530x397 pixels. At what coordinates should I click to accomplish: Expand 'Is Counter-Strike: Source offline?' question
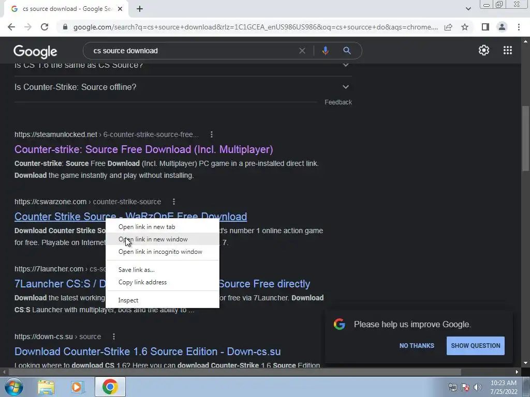183,87
